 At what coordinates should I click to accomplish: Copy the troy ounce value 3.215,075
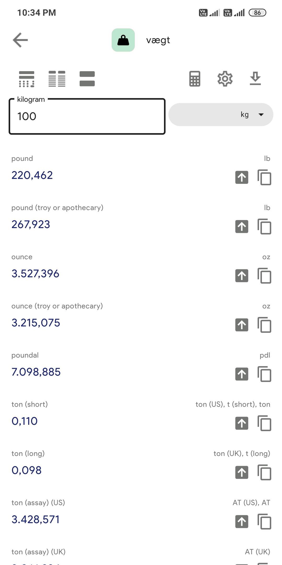click(x=265, y=325)
